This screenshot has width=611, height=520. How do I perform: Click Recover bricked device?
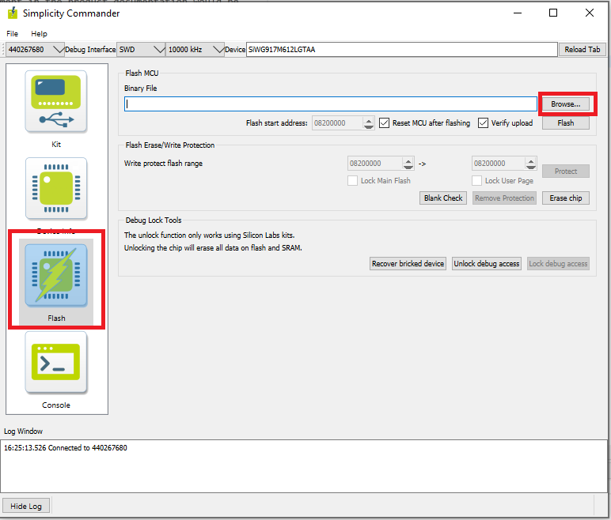(408, 264)
